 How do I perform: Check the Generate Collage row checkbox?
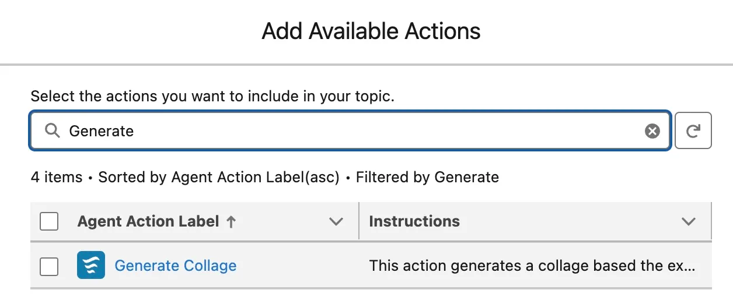pyautogui.click(x=49, y=266)
